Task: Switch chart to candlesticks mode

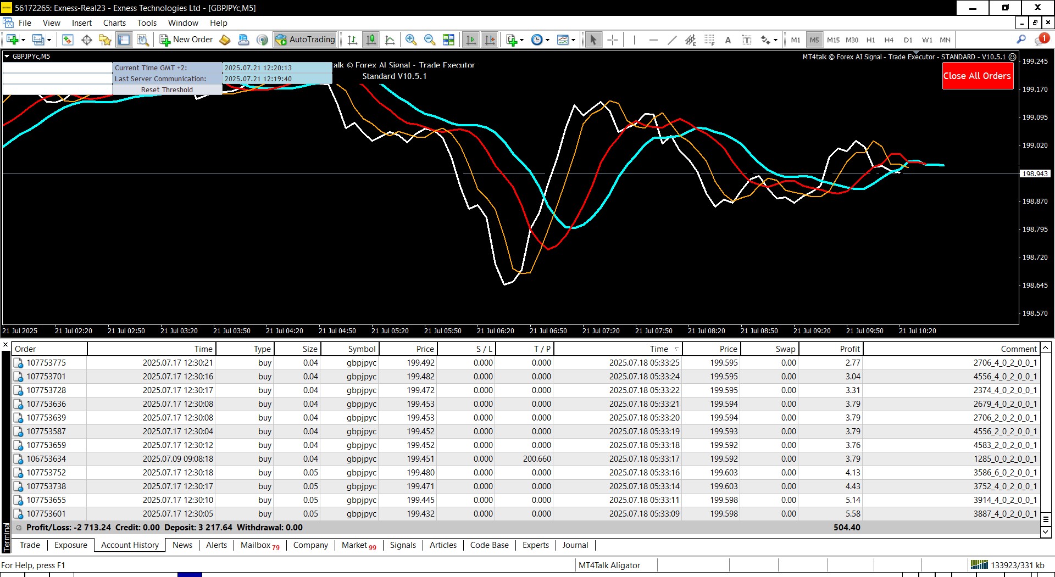Action: pos(371,40)
